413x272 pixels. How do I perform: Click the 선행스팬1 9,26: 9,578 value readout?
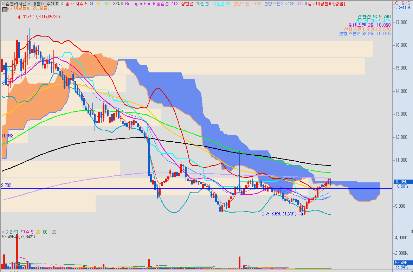367,29
